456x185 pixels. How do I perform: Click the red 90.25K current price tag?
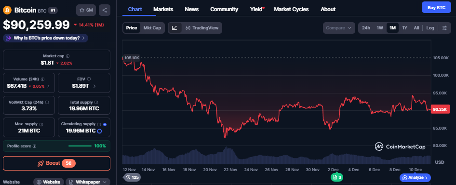[441, 109]
